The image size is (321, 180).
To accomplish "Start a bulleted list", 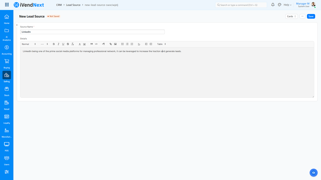I will click(x=127, y=44).
